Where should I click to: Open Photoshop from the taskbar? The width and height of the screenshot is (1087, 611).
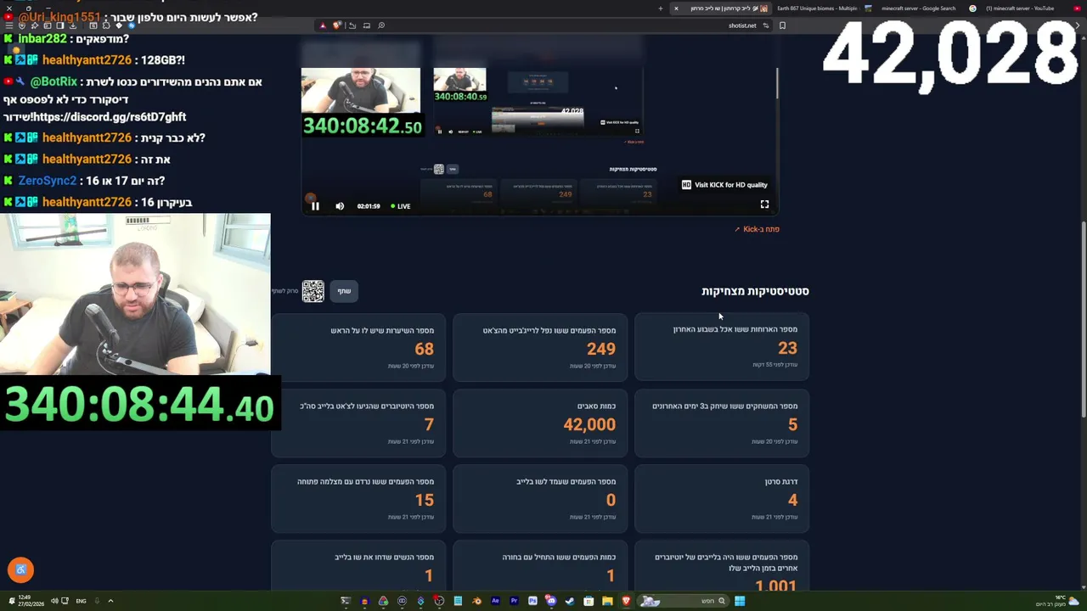tap(532, 601)
